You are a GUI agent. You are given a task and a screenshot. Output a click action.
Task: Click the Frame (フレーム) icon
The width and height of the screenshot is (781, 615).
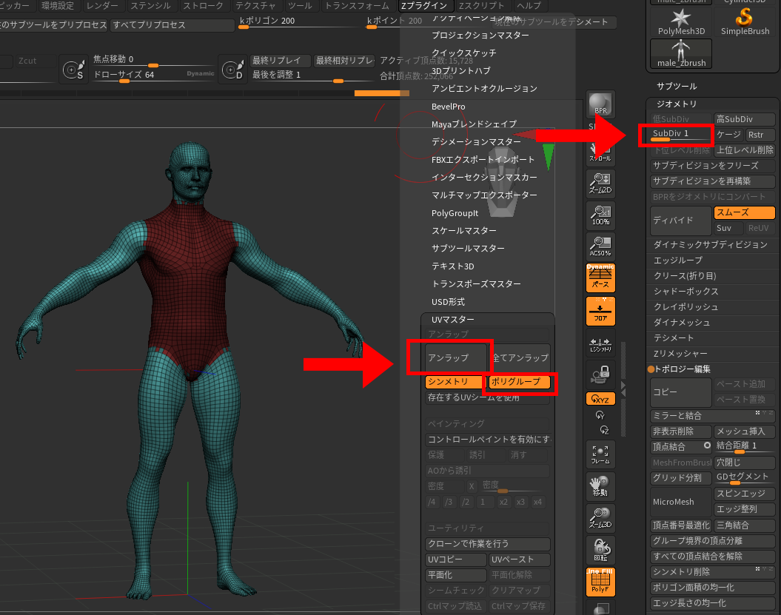coord(600,454)
